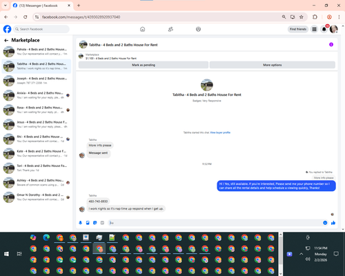Go to Facebook Home feed icon
Viewport: 345px width, 276px height.
[x=142, y=29]
